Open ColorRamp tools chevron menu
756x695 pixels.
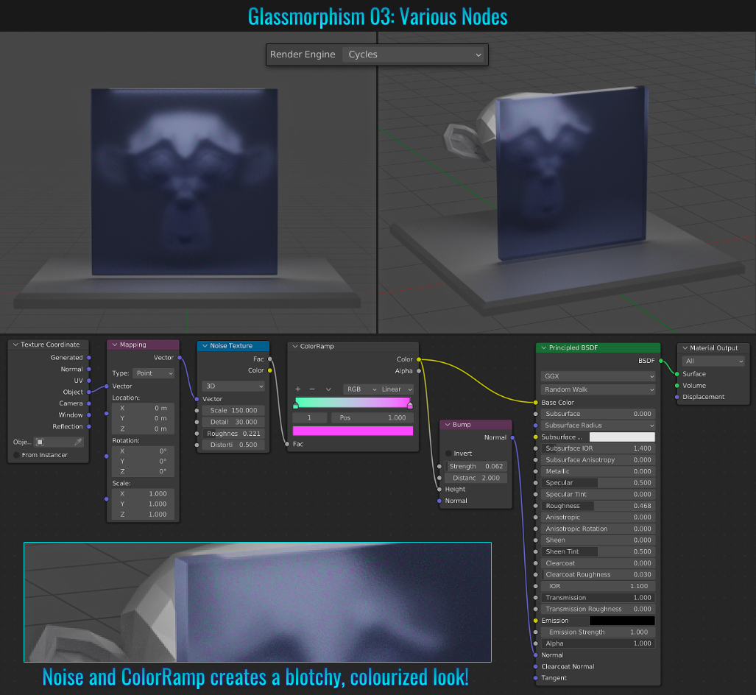(x=328, y=389)
